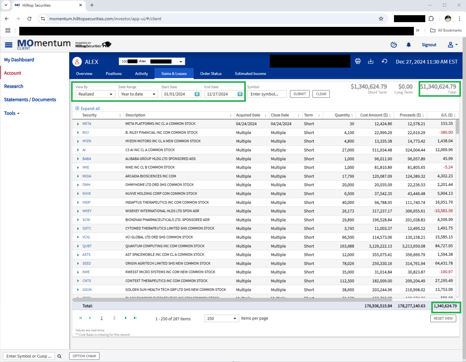The width and height of the screenshot is (466, 362).
Task: Open Research in the sidebar
Action: click(13, 86)
